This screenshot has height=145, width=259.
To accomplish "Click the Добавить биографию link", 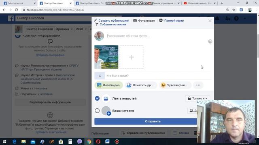I will pos(50,55).
